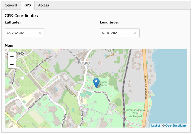This screenshot has height=134, width=192.
Task: Zoom out the map with the minus button
Action: (x=12, y=64)
